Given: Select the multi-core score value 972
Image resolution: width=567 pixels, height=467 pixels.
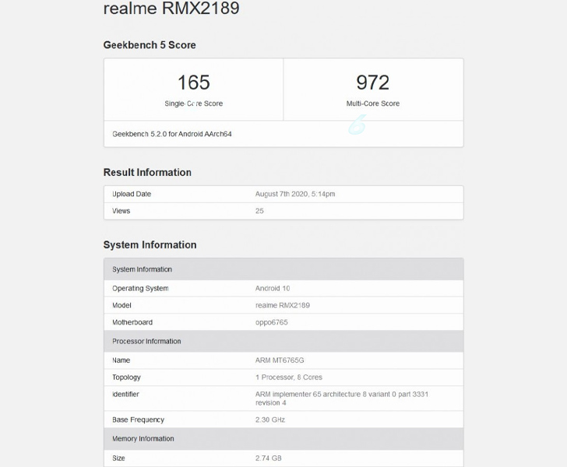Looking at the screenshot, I should (x=373, y=83).
